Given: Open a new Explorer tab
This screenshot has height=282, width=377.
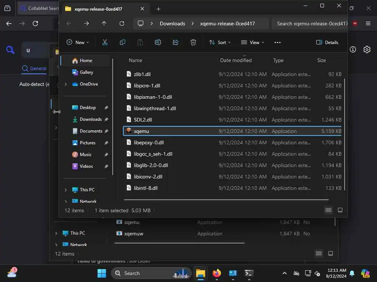Looking at the screenshot, I should [x=158, y=9].
